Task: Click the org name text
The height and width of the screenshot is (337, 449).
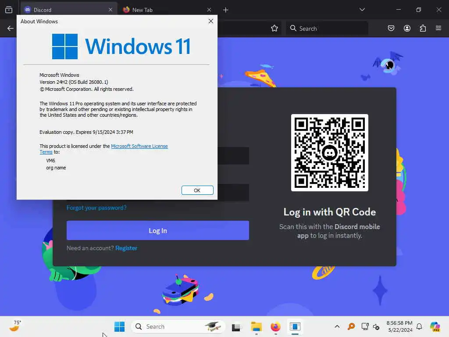Action: (56, 168)
